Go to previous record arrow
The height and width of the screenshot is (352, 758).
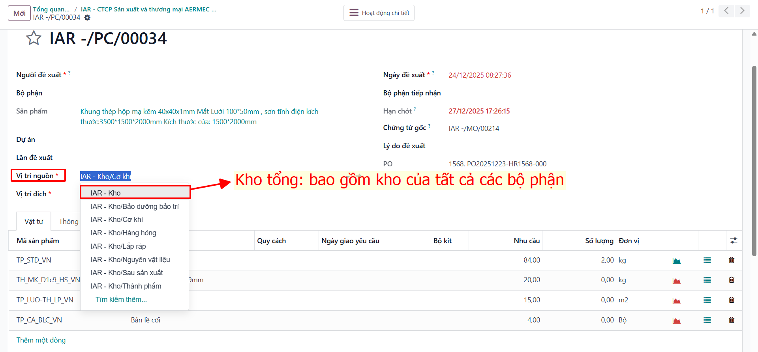coord(726,11)
